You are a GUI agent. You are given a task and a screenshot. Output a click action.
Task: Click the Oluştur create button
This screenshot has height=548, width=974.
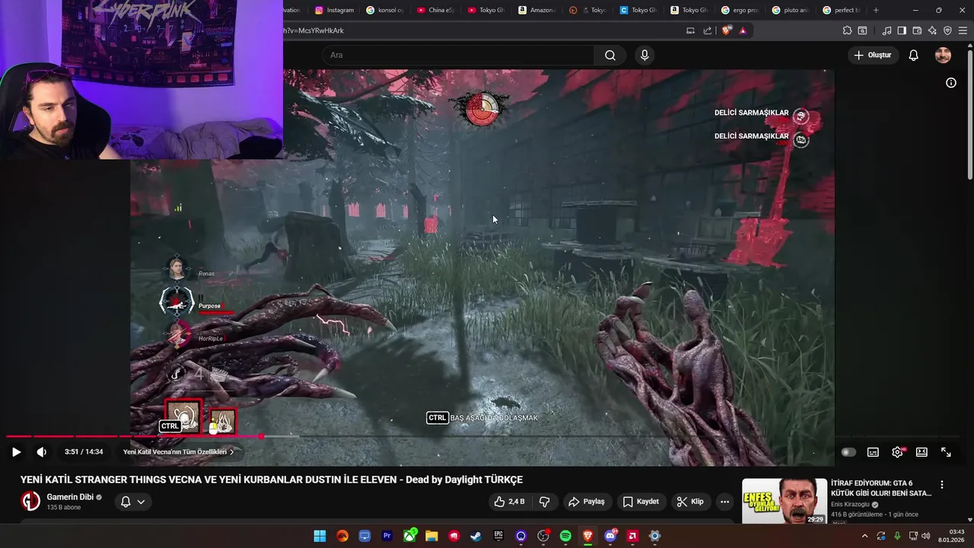[873, 55]
